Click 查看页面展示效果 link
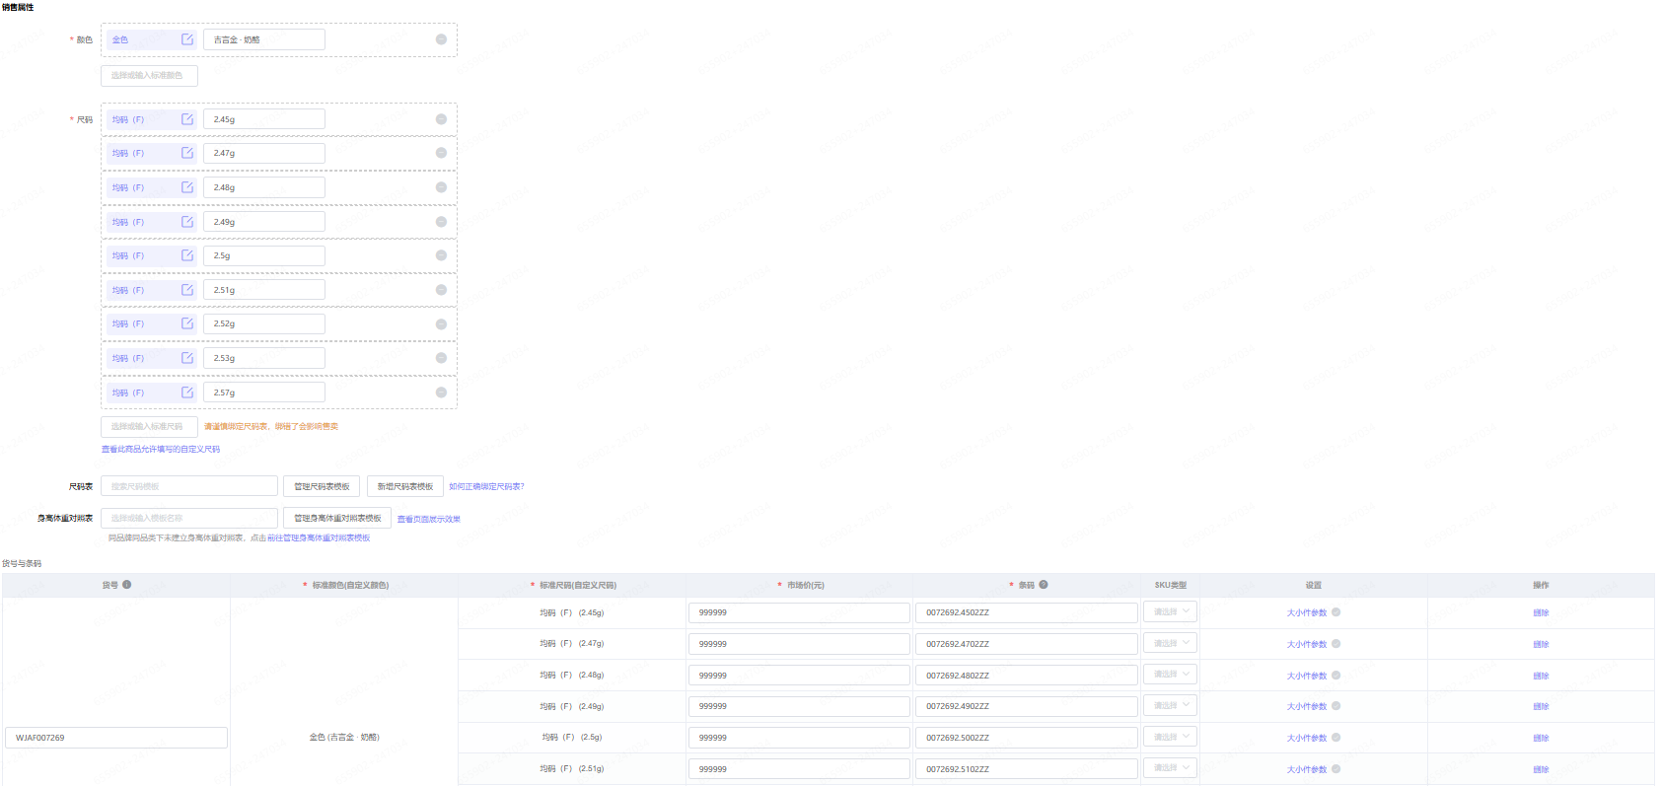Screen dimensions: 1660x786 (x=428, y=519)
